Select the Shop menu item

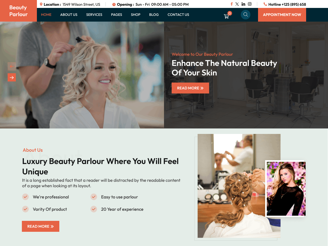(136, 15)
